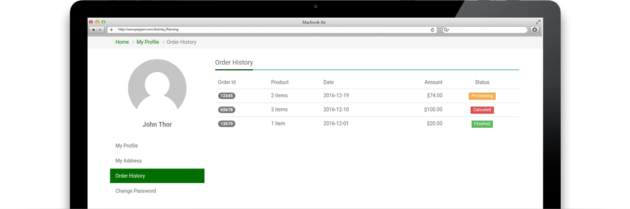The image size is (630, 209).
Task: Select the highlighted Order History sidebar item
Action: point(157,176)
